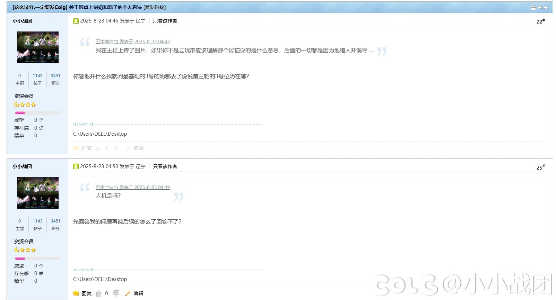Click the avatar image on post 25
Viewport: 556px width, 300px height.
pos(38,193)
